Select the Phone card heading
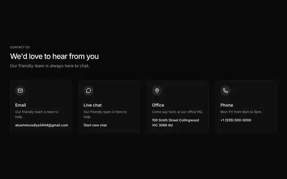This screenshot has width=287, height=179. point(226,105)
